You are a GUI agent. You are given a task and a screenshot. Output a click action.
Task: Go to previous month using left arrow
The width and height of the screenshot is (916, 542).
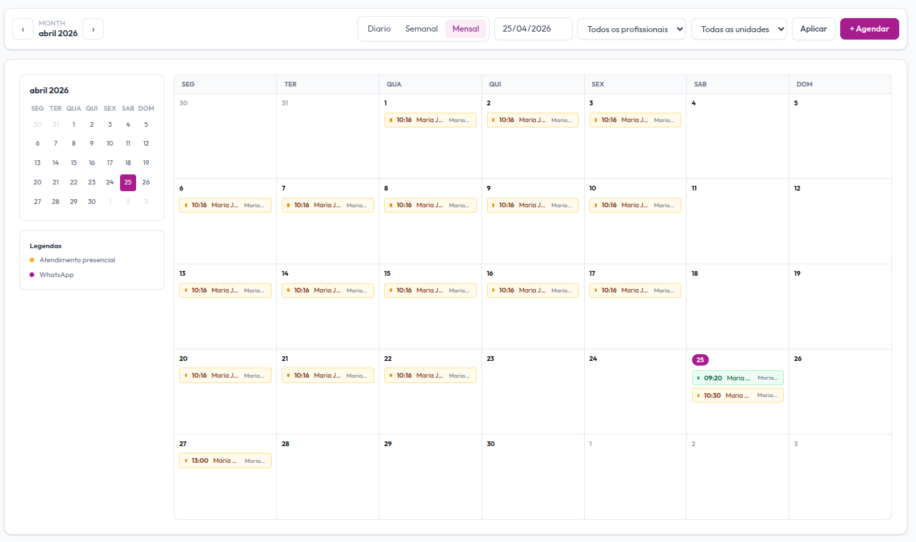click(x=23, y=29)
